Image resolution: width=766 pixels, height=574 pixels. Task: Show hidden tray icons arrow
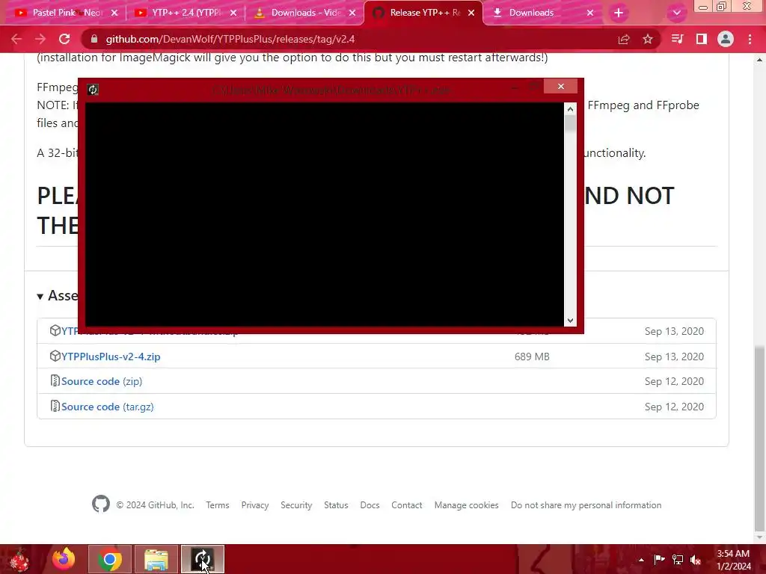pyautogui.click(x=641, y=560)
